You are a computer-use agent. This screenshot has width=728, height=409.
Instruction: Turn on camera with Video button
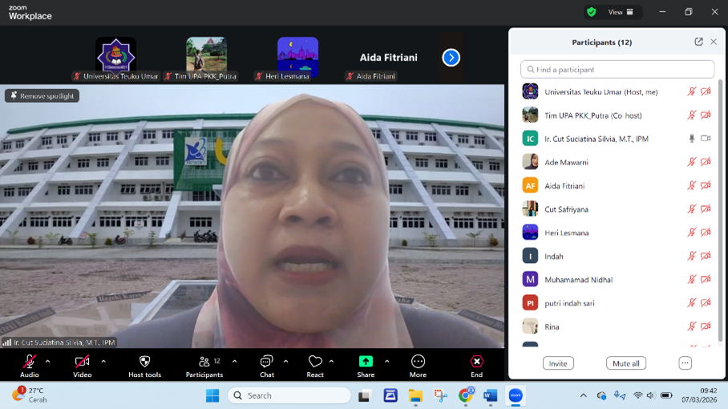pyautogui.click(x=82, y=362)
